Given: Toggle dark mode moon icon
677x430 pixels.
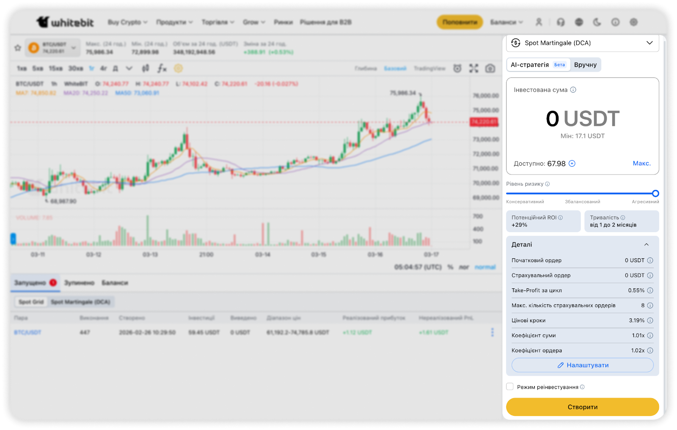Looking at the screenshot, I should [597, 22].
